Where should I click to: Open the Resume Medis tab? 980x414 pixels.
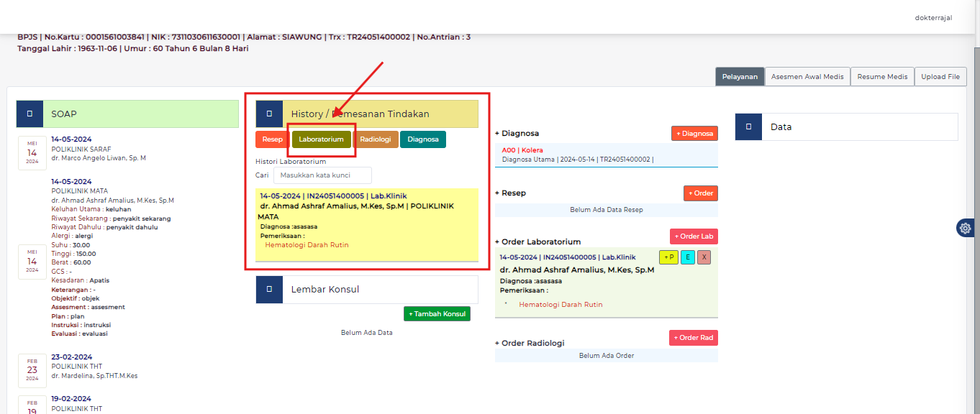[x=882, y=77]
